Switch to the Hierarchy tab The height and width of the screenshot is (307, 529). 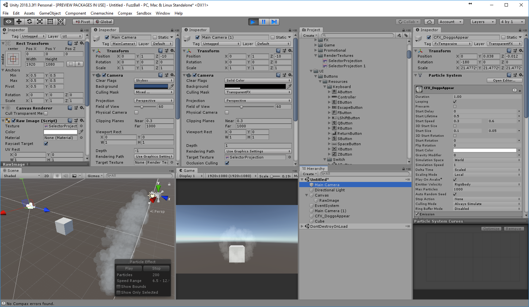pyautogui.click(x=314, y=169)
